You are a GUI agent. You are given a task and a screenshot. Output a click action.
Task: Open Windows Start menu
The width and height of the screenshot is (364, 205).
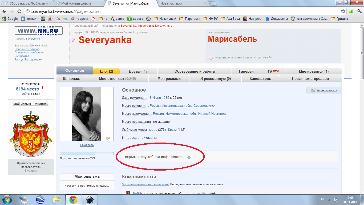click(x=6, y=199)
